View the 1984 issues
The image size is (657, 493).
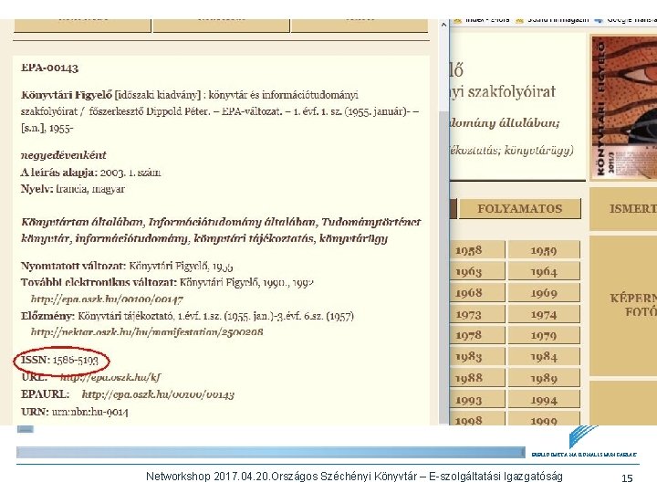(544, 357)
